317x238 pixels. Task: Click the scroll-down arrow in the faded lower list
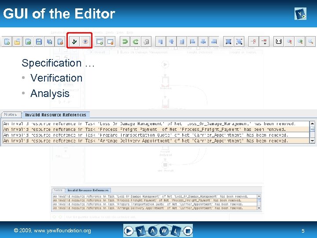(x=259, y=208)
